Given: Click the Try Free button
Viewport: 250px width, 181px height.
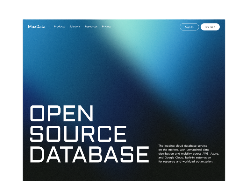Looking at the screenshot, I should coord(210,27).
